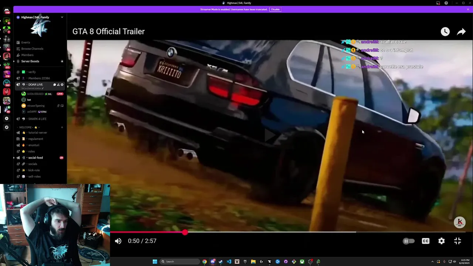Show hidden system tray icons chevron

click(432, 262)
